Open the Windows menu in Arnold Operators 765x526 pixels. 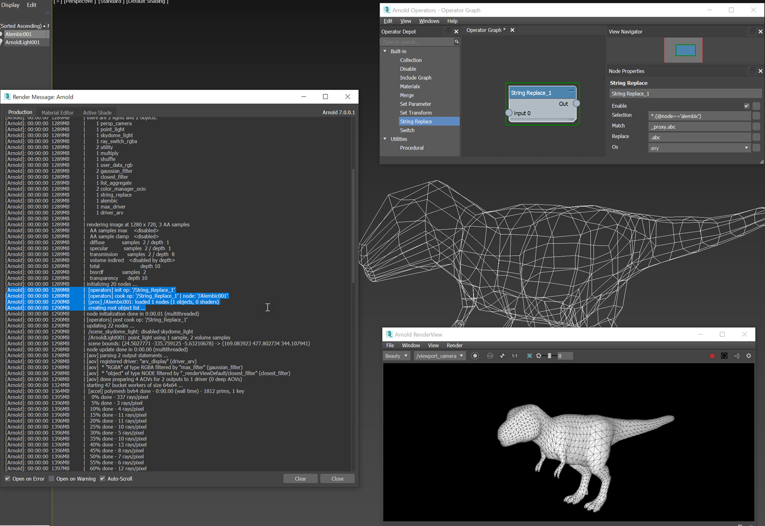pyautogui.click(x=429, y=21)
